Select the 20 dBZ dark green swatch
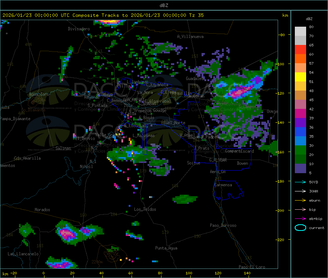 300,159
